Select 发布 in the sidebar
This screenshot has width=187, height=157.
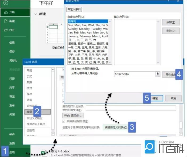click(12, 105)
